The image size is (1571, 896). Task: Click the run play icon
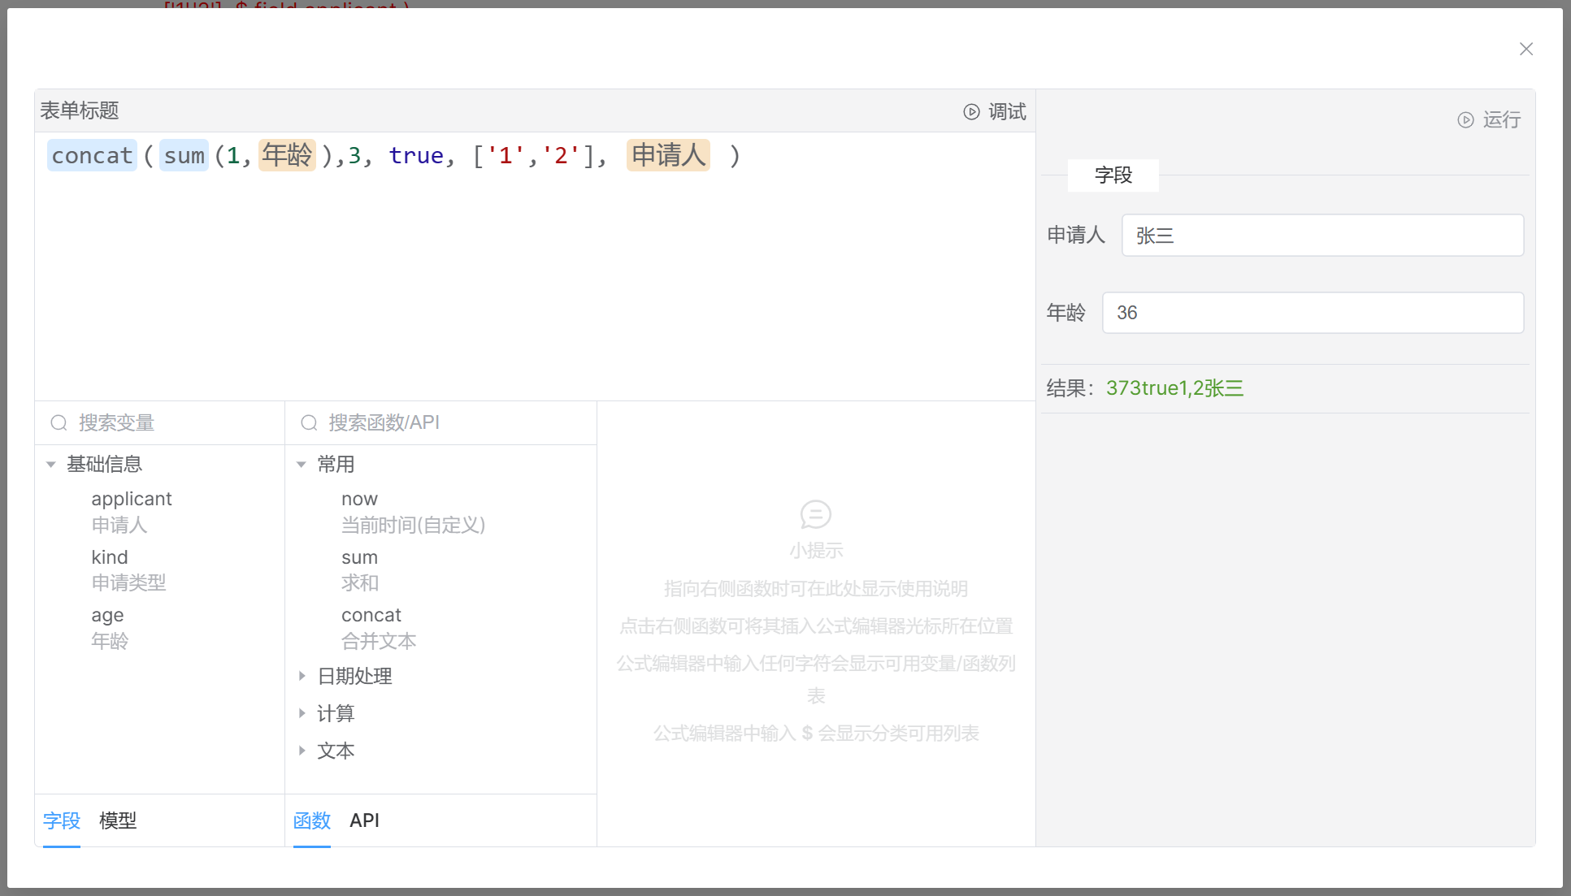1465,120
